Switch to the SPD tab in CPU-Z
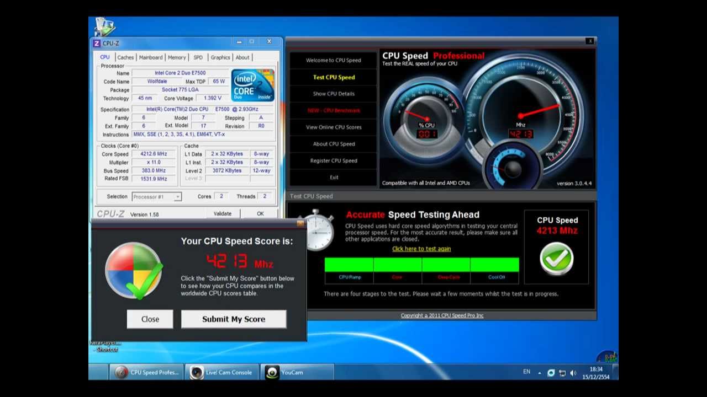Image resolution: width=707 pixels, height=397 pixels. tap(198, 57)
